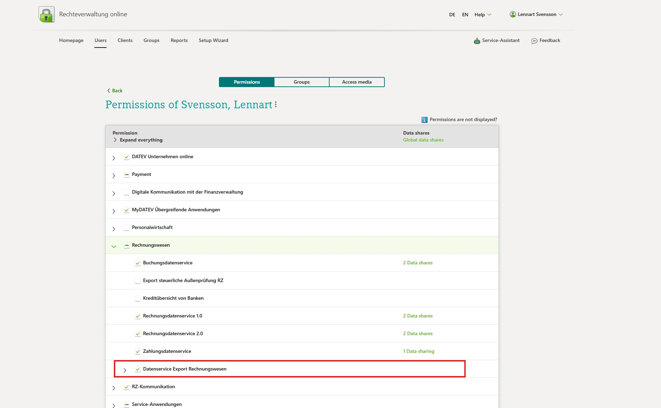Toggle the Rechnungswesen checkbox

click(x=127, y=245)
